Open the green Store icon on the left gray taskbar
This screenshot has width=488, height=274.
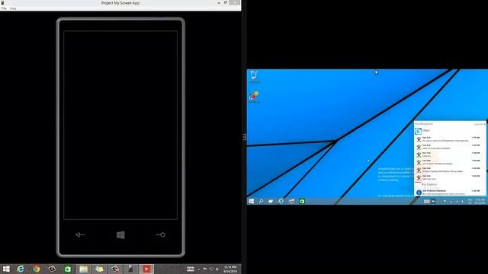point(68,269)
